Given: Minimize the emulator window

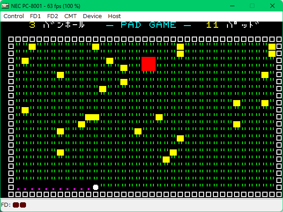Looking at the screenshot, I should coord(232,5).
